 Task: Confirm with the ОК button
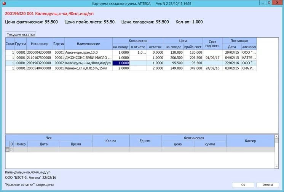click(243, 185)
